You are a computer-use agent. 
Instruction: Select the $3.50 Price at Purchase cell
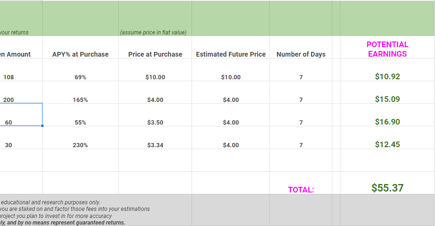point(155,122)
